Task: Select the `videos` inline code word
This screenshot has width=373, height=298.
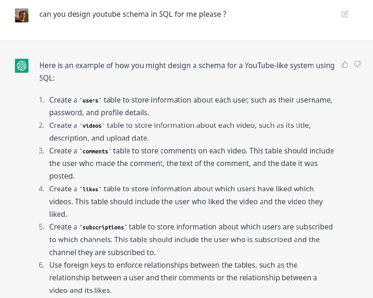Action: (x=92, y=125)
